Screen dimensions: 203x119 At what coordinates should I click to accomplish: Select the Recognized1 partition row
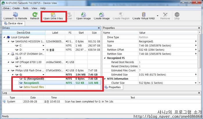pos(59,83)
